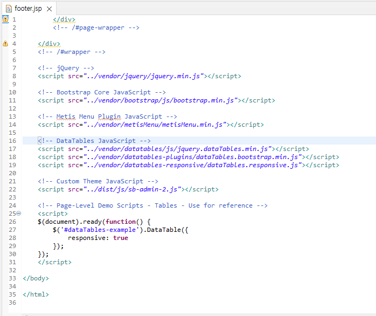This screenshot has width=376, height=316.
Task: Click the Metis Menu Plugin JavaScript comment
Action: (107, 116)
